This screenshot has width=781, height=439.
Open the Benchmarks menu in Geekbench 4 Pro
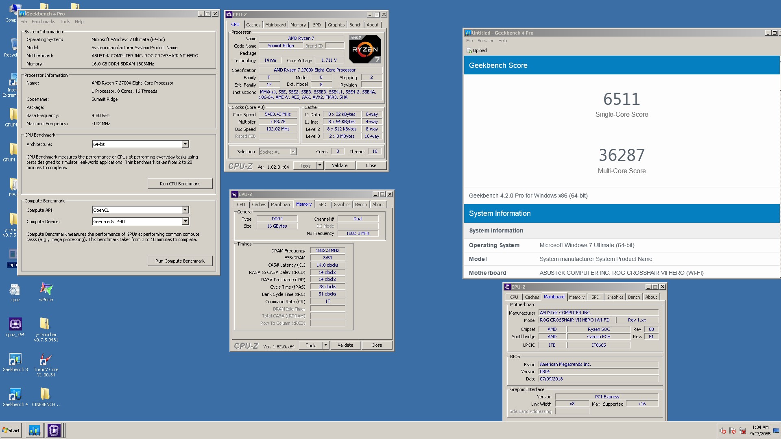(x=43, y=22)
